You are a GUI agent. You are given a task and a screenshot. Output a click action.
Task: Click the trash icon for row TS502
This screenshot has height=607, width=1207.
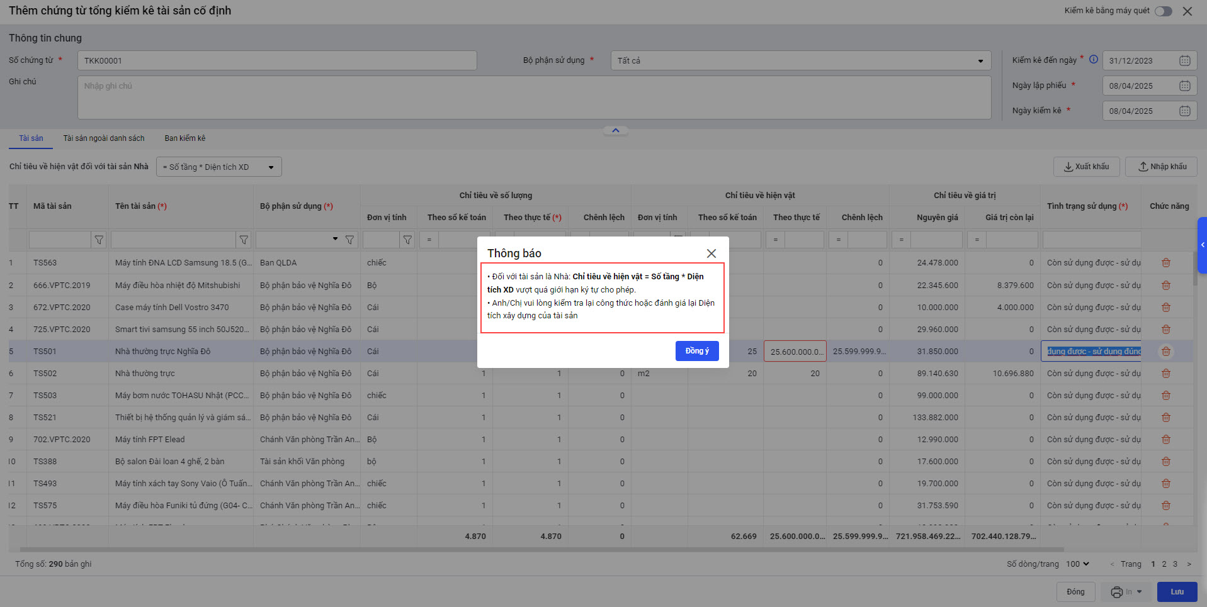coord(1165,374)
